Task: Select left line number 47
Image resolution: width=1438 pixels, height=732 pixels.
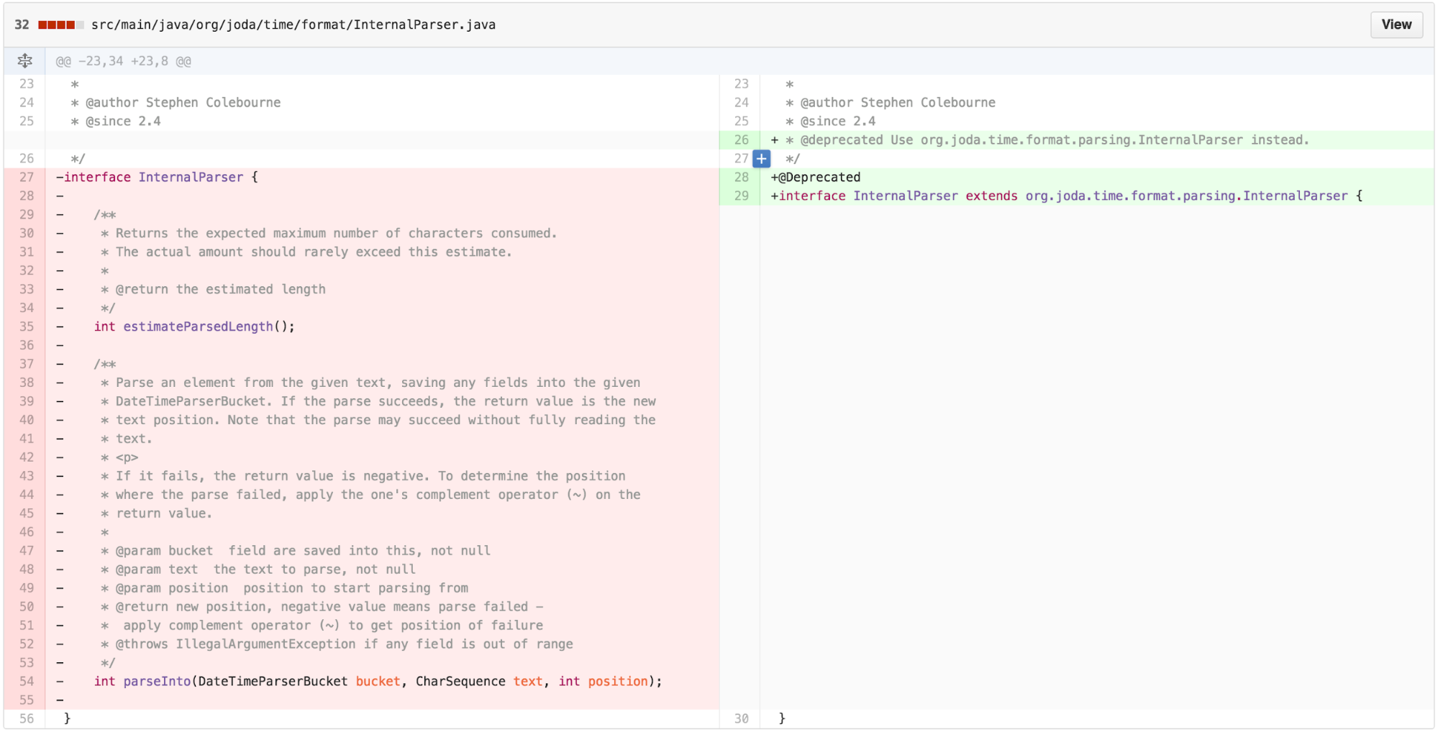Action: click(25, 551)
